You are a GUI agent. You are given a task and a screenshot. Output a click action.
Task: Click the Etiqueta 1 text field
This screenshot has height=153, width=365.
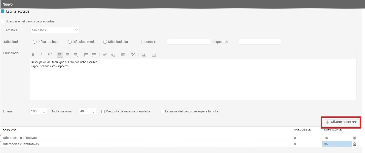(188, 42)
